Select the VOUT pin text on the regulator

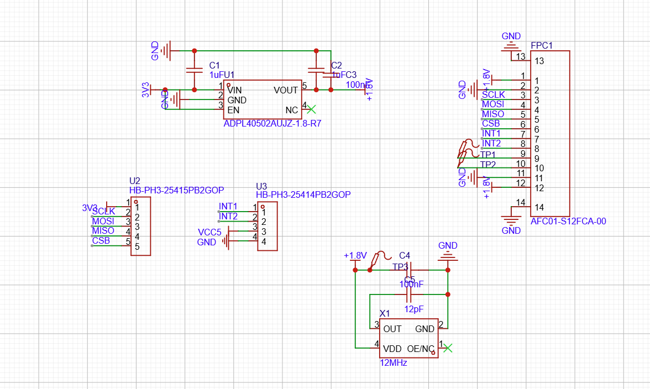[x=286, y=90]
